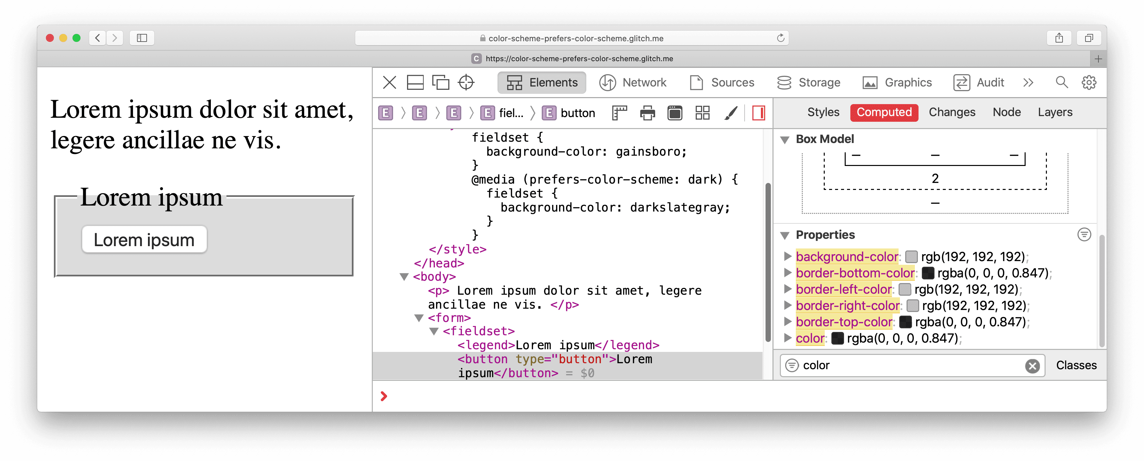The image size is (1144, 461).
Task: Click the settings gear icon
Action: (1089, 82)
